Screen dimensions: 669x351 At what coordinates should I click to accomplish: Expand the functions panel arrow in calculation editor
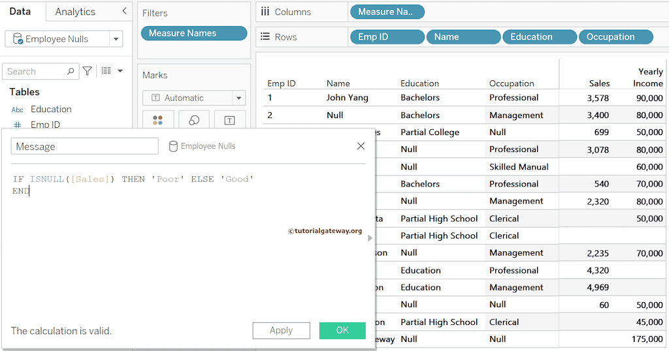pos(370,238)
